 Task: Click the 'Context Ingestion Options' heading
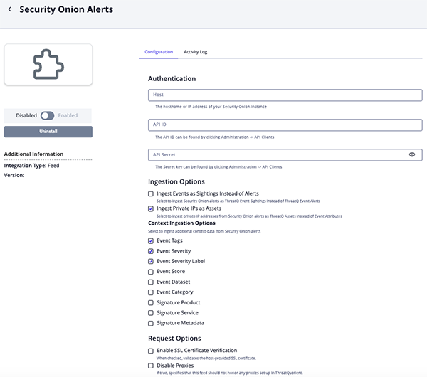tap(181, 223)
